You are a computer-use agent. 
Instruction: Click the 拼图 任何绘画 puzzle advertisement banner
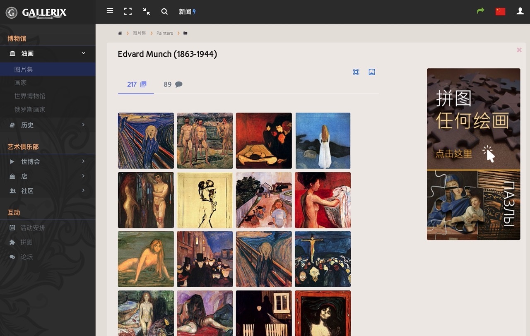pyautogui.click(x=474, y=154)
